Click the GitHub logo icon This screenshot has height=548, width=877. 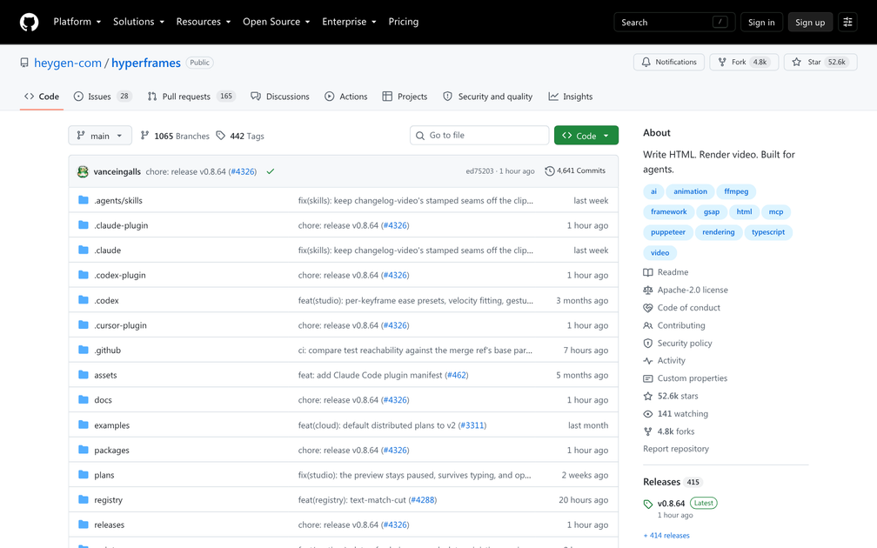[29, 22]
